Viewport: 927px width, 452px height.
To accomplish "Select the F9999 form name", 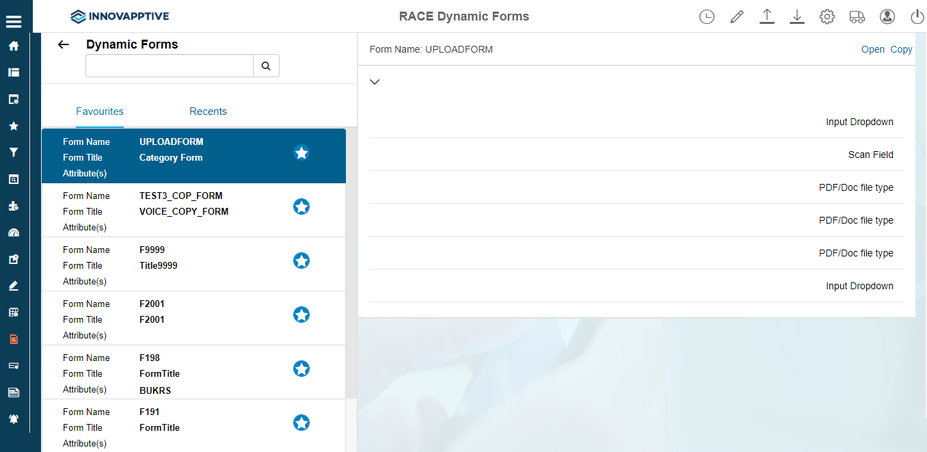I will click(x=152, y=250).
